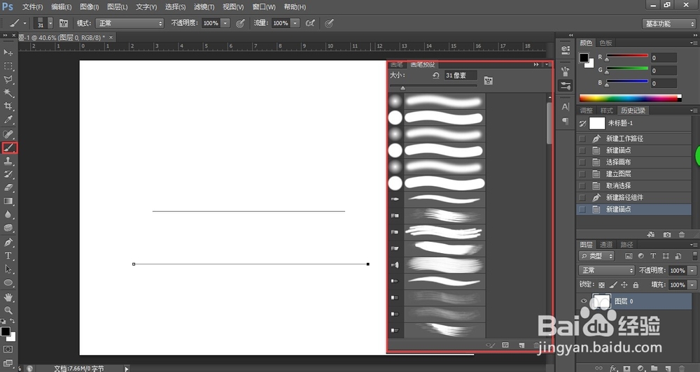Select the Crop tool

click(x=8, y=106)
